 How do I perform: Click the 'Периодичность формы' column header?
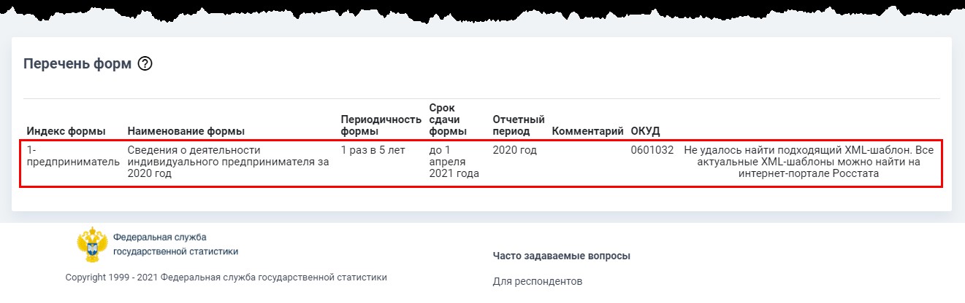click(381, 125)
